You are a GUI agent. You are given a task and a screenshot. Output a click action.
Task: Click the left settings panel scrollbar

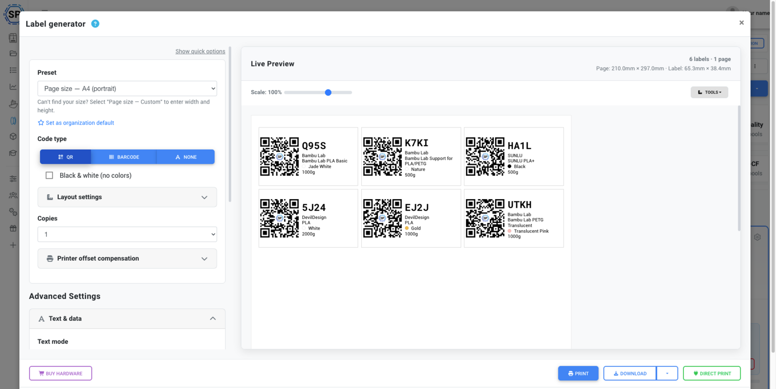[x=230, y=124]
